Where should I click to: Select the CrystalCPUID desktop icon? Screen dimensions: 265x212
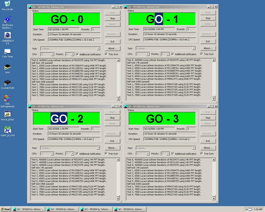pyautogui.click(x=8, y=84)
